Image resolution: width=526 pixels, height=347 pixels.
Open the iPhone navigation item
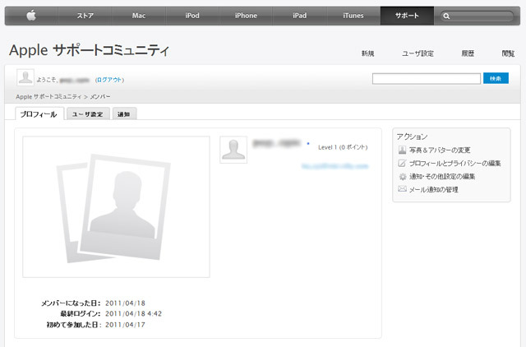point(246,16)
